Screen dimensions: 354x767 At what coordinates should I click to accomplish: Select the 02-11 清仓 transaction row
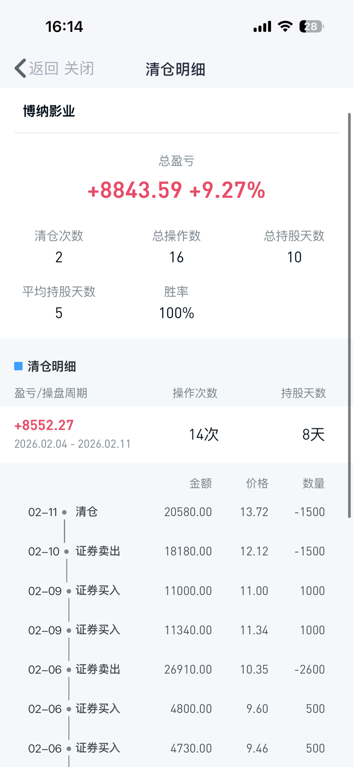[177, 512]
